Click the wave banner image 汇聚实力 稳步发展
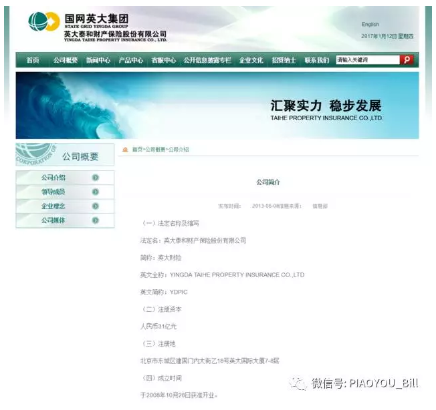 tap(217, 106)
